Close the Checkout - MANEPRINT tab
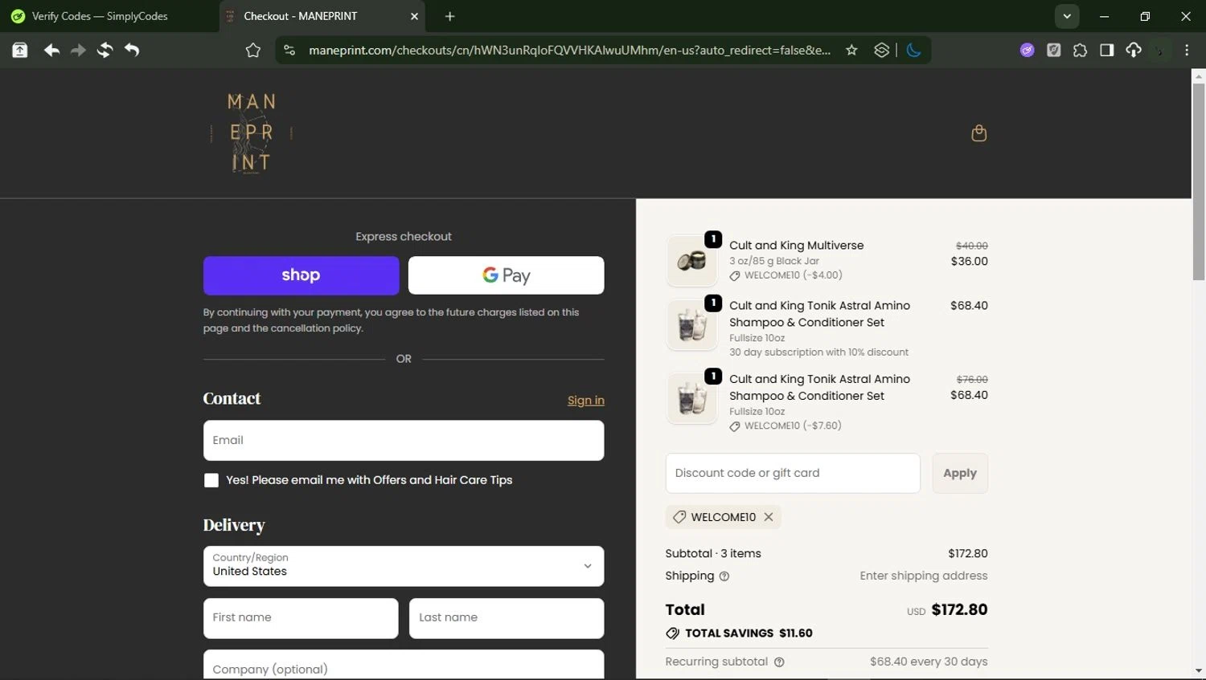1206x680 pixels. tap(414, 16)
